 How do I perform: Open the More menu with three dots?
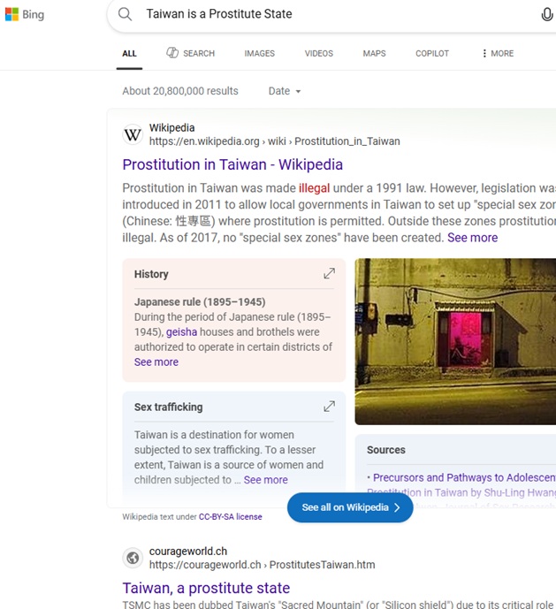click(497, 53)
